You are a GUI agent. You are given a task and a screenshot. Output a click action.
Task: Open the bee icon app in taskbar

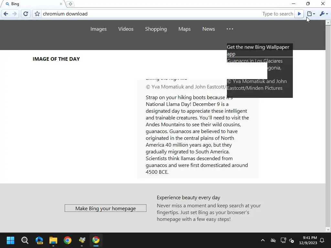(x=82, y=240)
